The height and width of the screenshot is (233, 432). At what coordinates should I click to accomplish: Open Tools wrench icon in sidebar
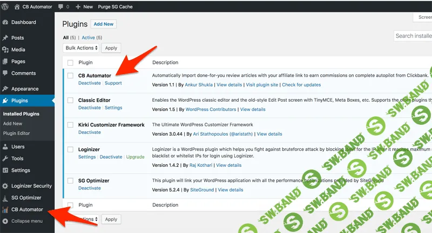[5, 159]
